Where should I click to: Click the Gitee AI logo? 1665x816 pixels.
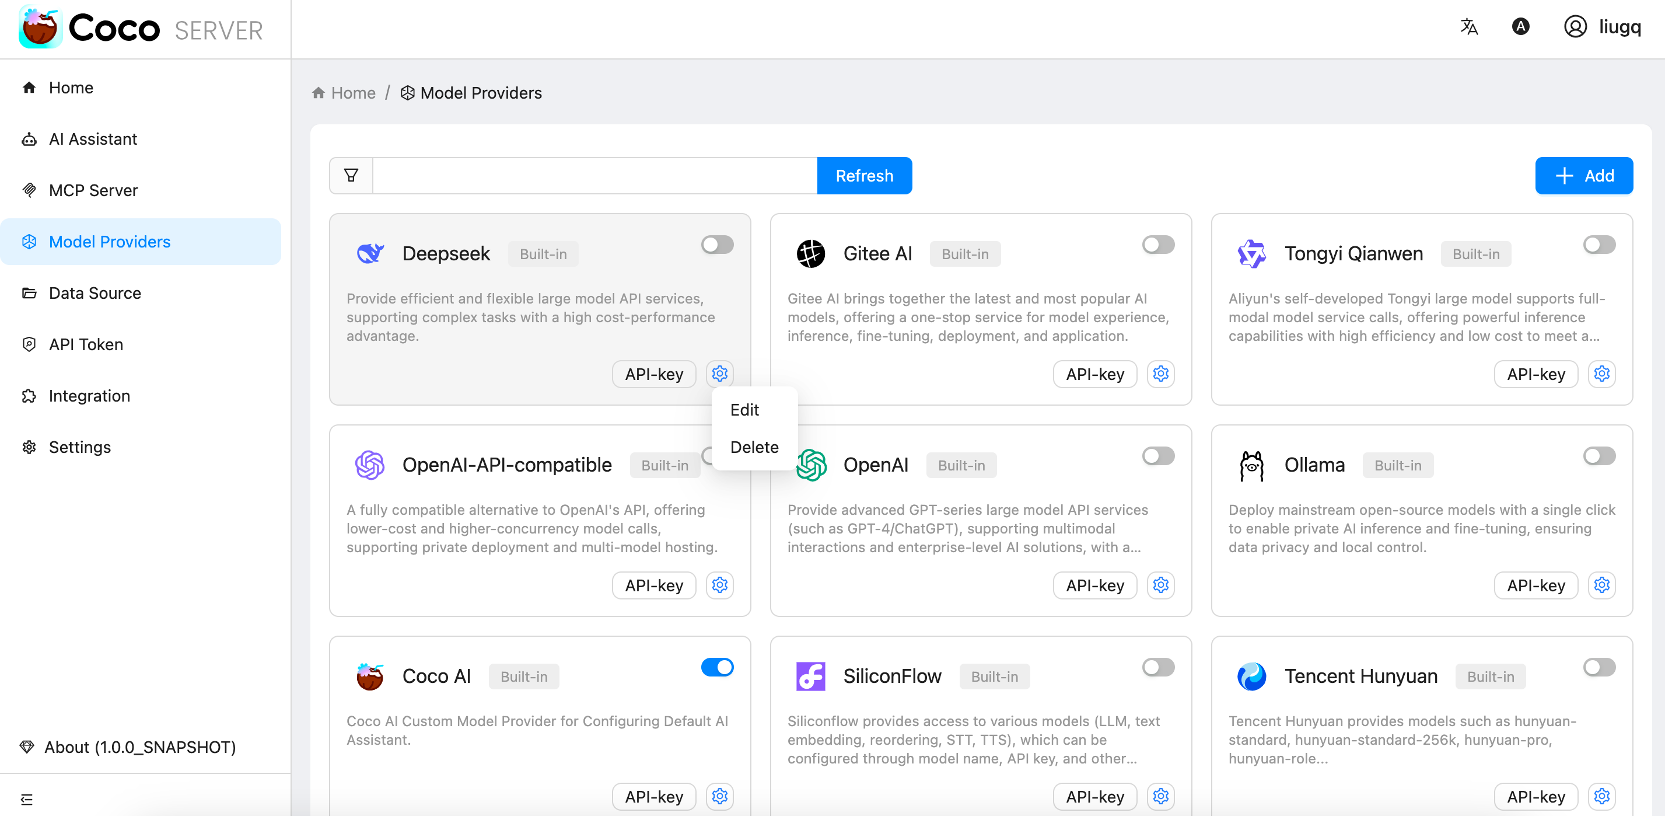coord(810,253)
